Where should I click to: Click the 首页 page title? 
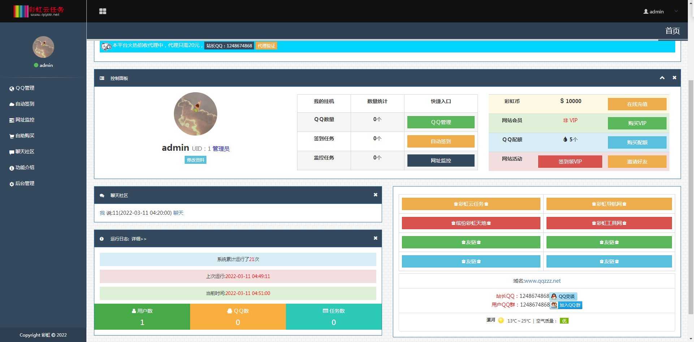pos(673,31)
